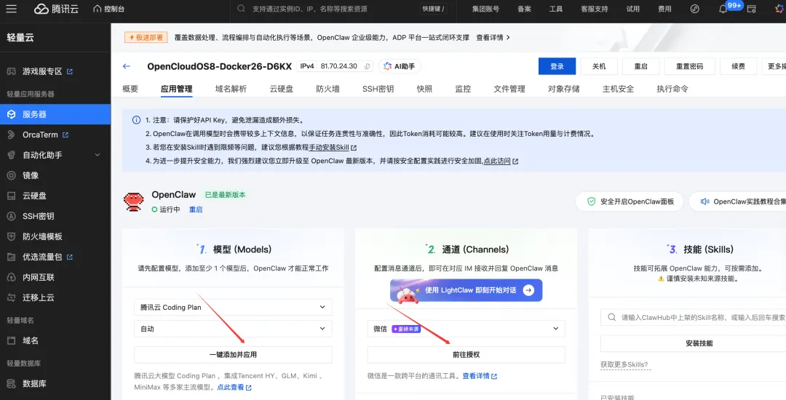Switch to the 监控 tab
The image size is (786, 400).
(463, 89)
